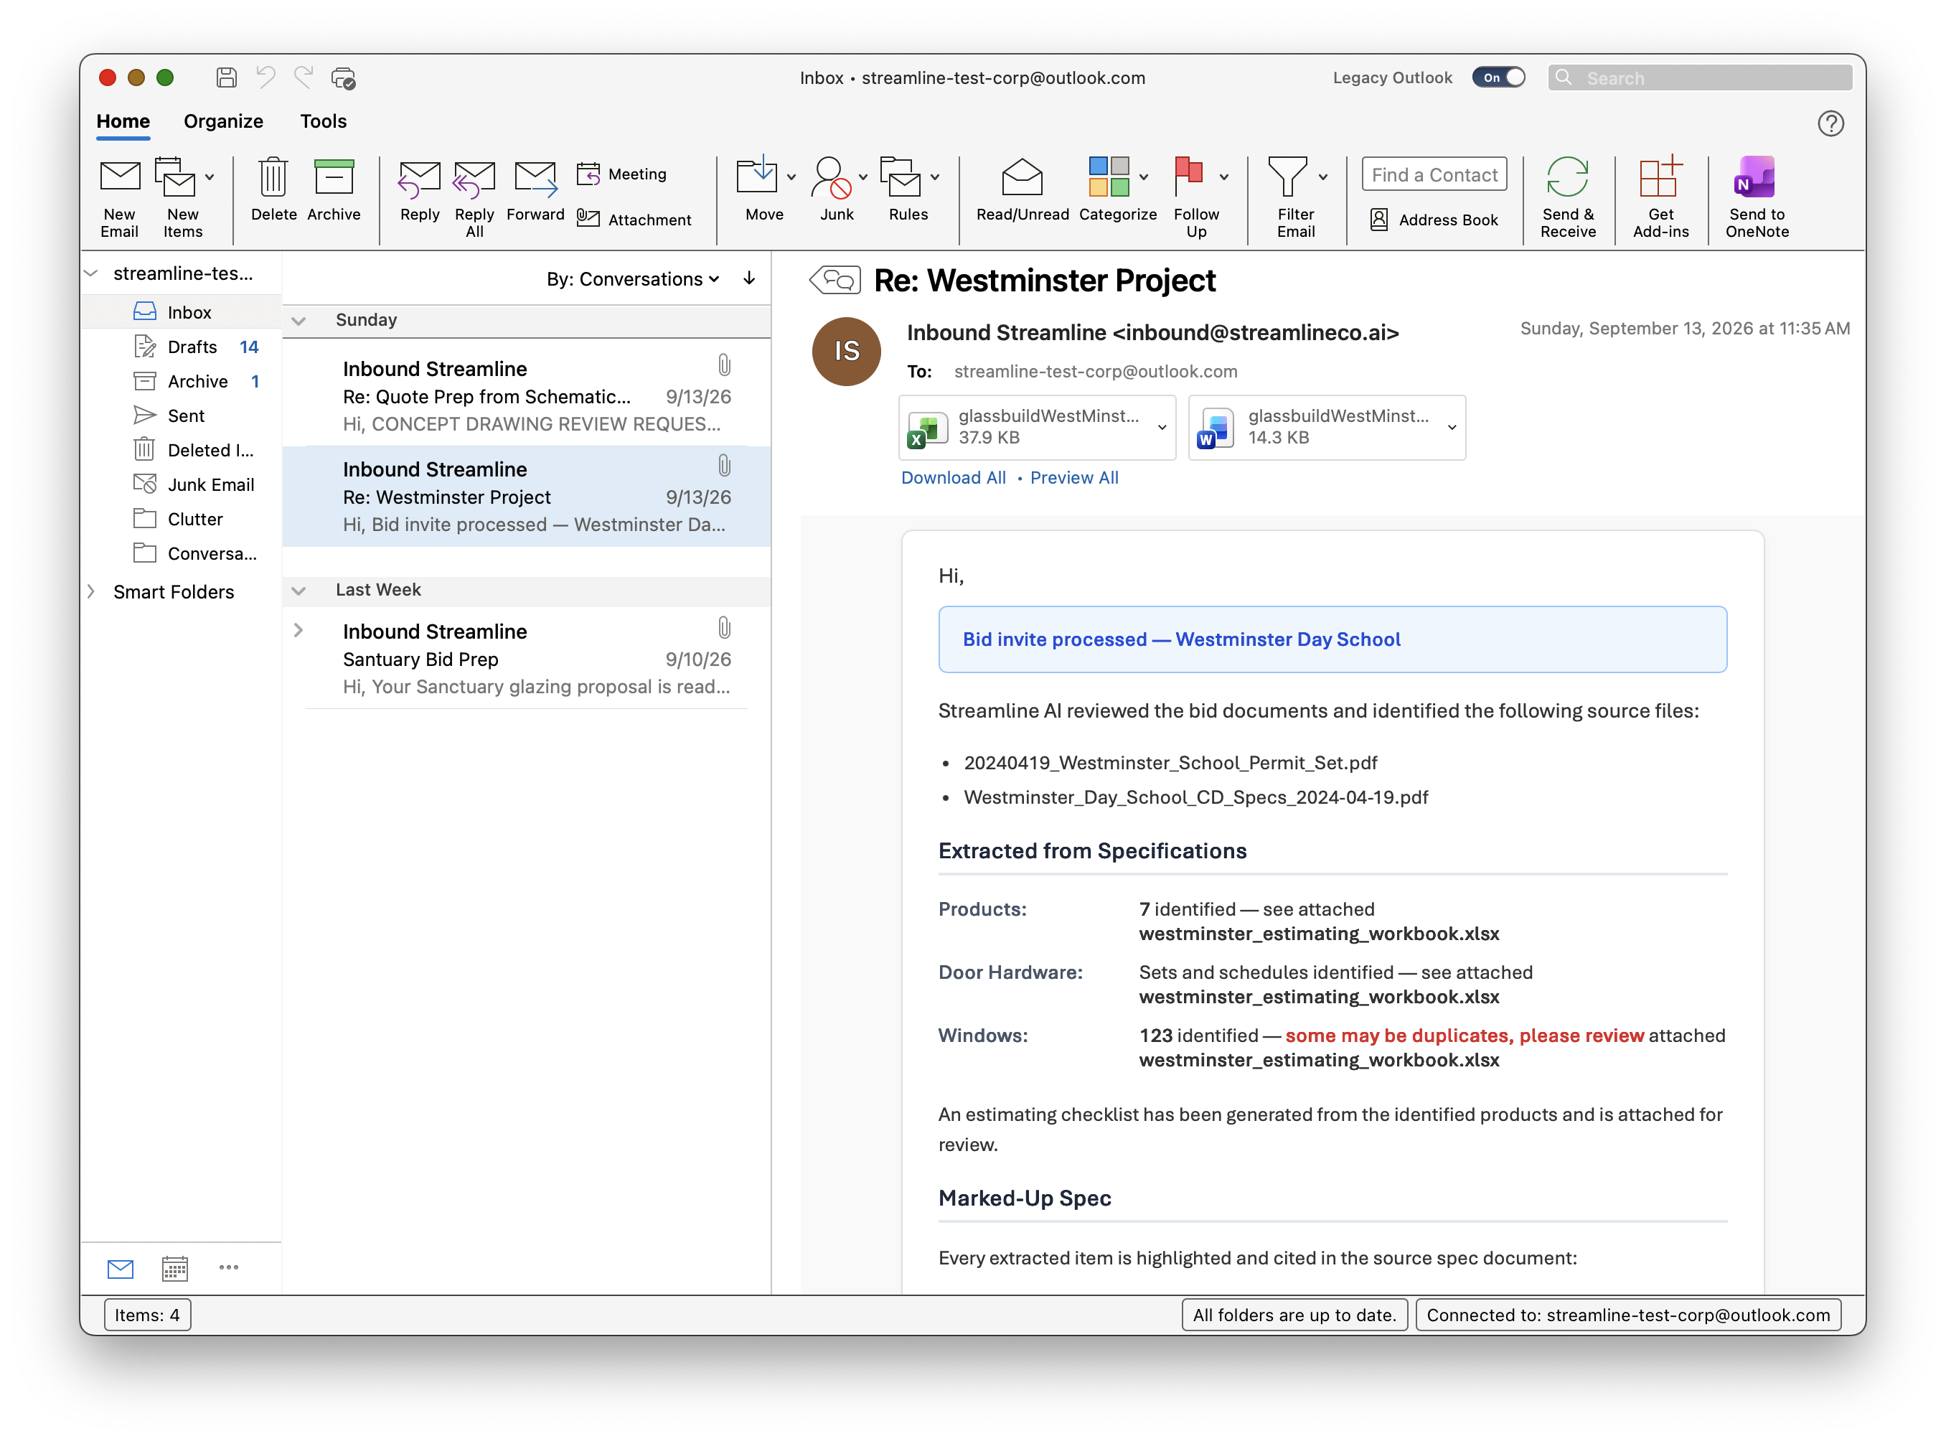Click the print icon in title bar
The image size is (1946, 1441).
(x=343, y=78)
